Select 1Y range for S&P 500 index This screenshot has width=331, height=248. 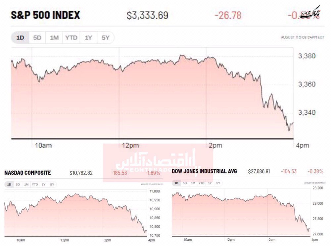coord(88,38)
